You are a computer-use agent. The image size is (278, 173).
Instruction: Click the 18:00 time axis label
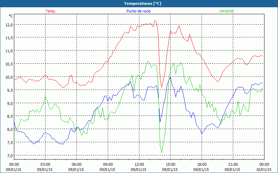tap(202, 165)
